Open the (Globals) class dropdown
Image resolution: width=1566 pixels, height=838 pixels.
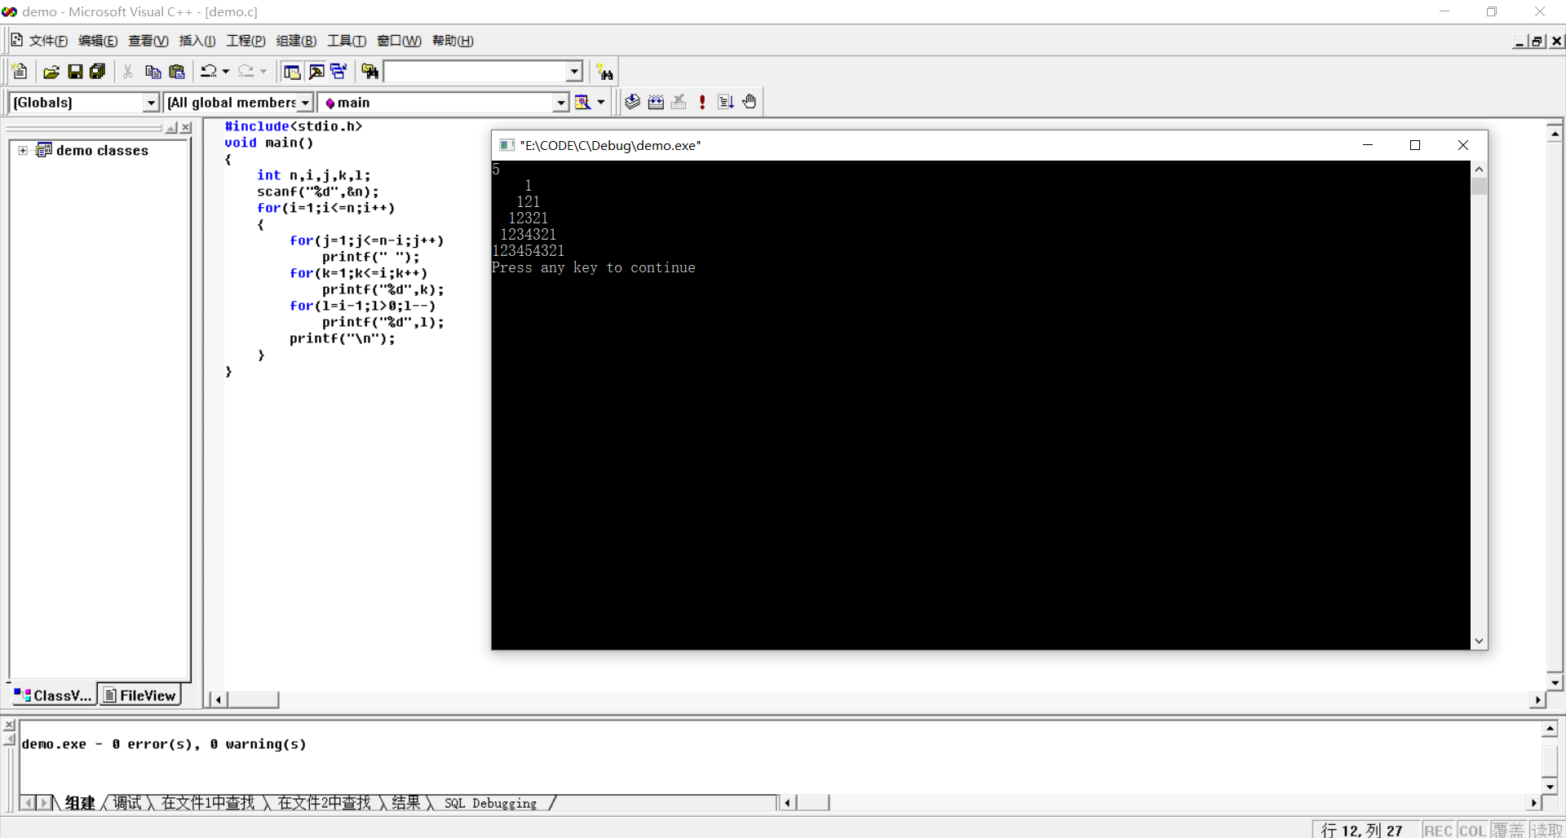(x=151, y=103)
